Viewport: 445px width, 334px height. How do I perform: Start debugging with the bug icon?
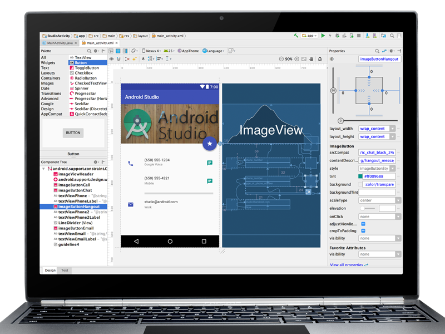(x=337, y=36)
